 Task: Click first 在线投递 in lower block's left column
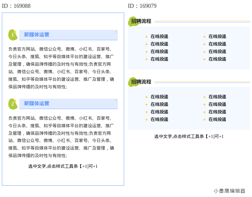pyautogui.click(x=159, y=97)
